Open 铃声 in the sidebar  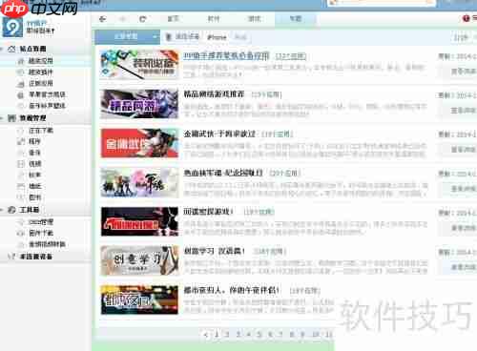35,175
